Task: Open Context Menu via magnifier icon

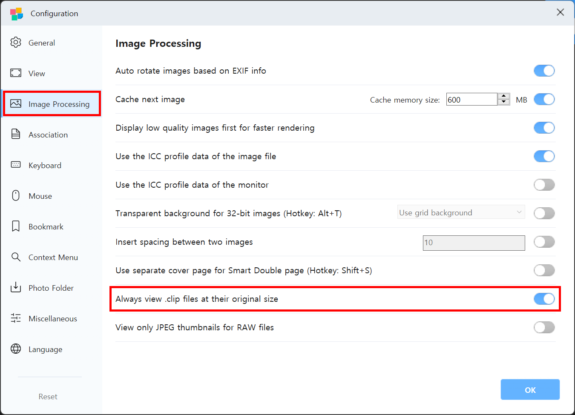Action: pyautogui.click(x=16, y=257)
